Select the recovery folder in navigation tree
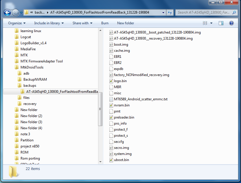Screen dimensions: 241x183 pos(30,104)
